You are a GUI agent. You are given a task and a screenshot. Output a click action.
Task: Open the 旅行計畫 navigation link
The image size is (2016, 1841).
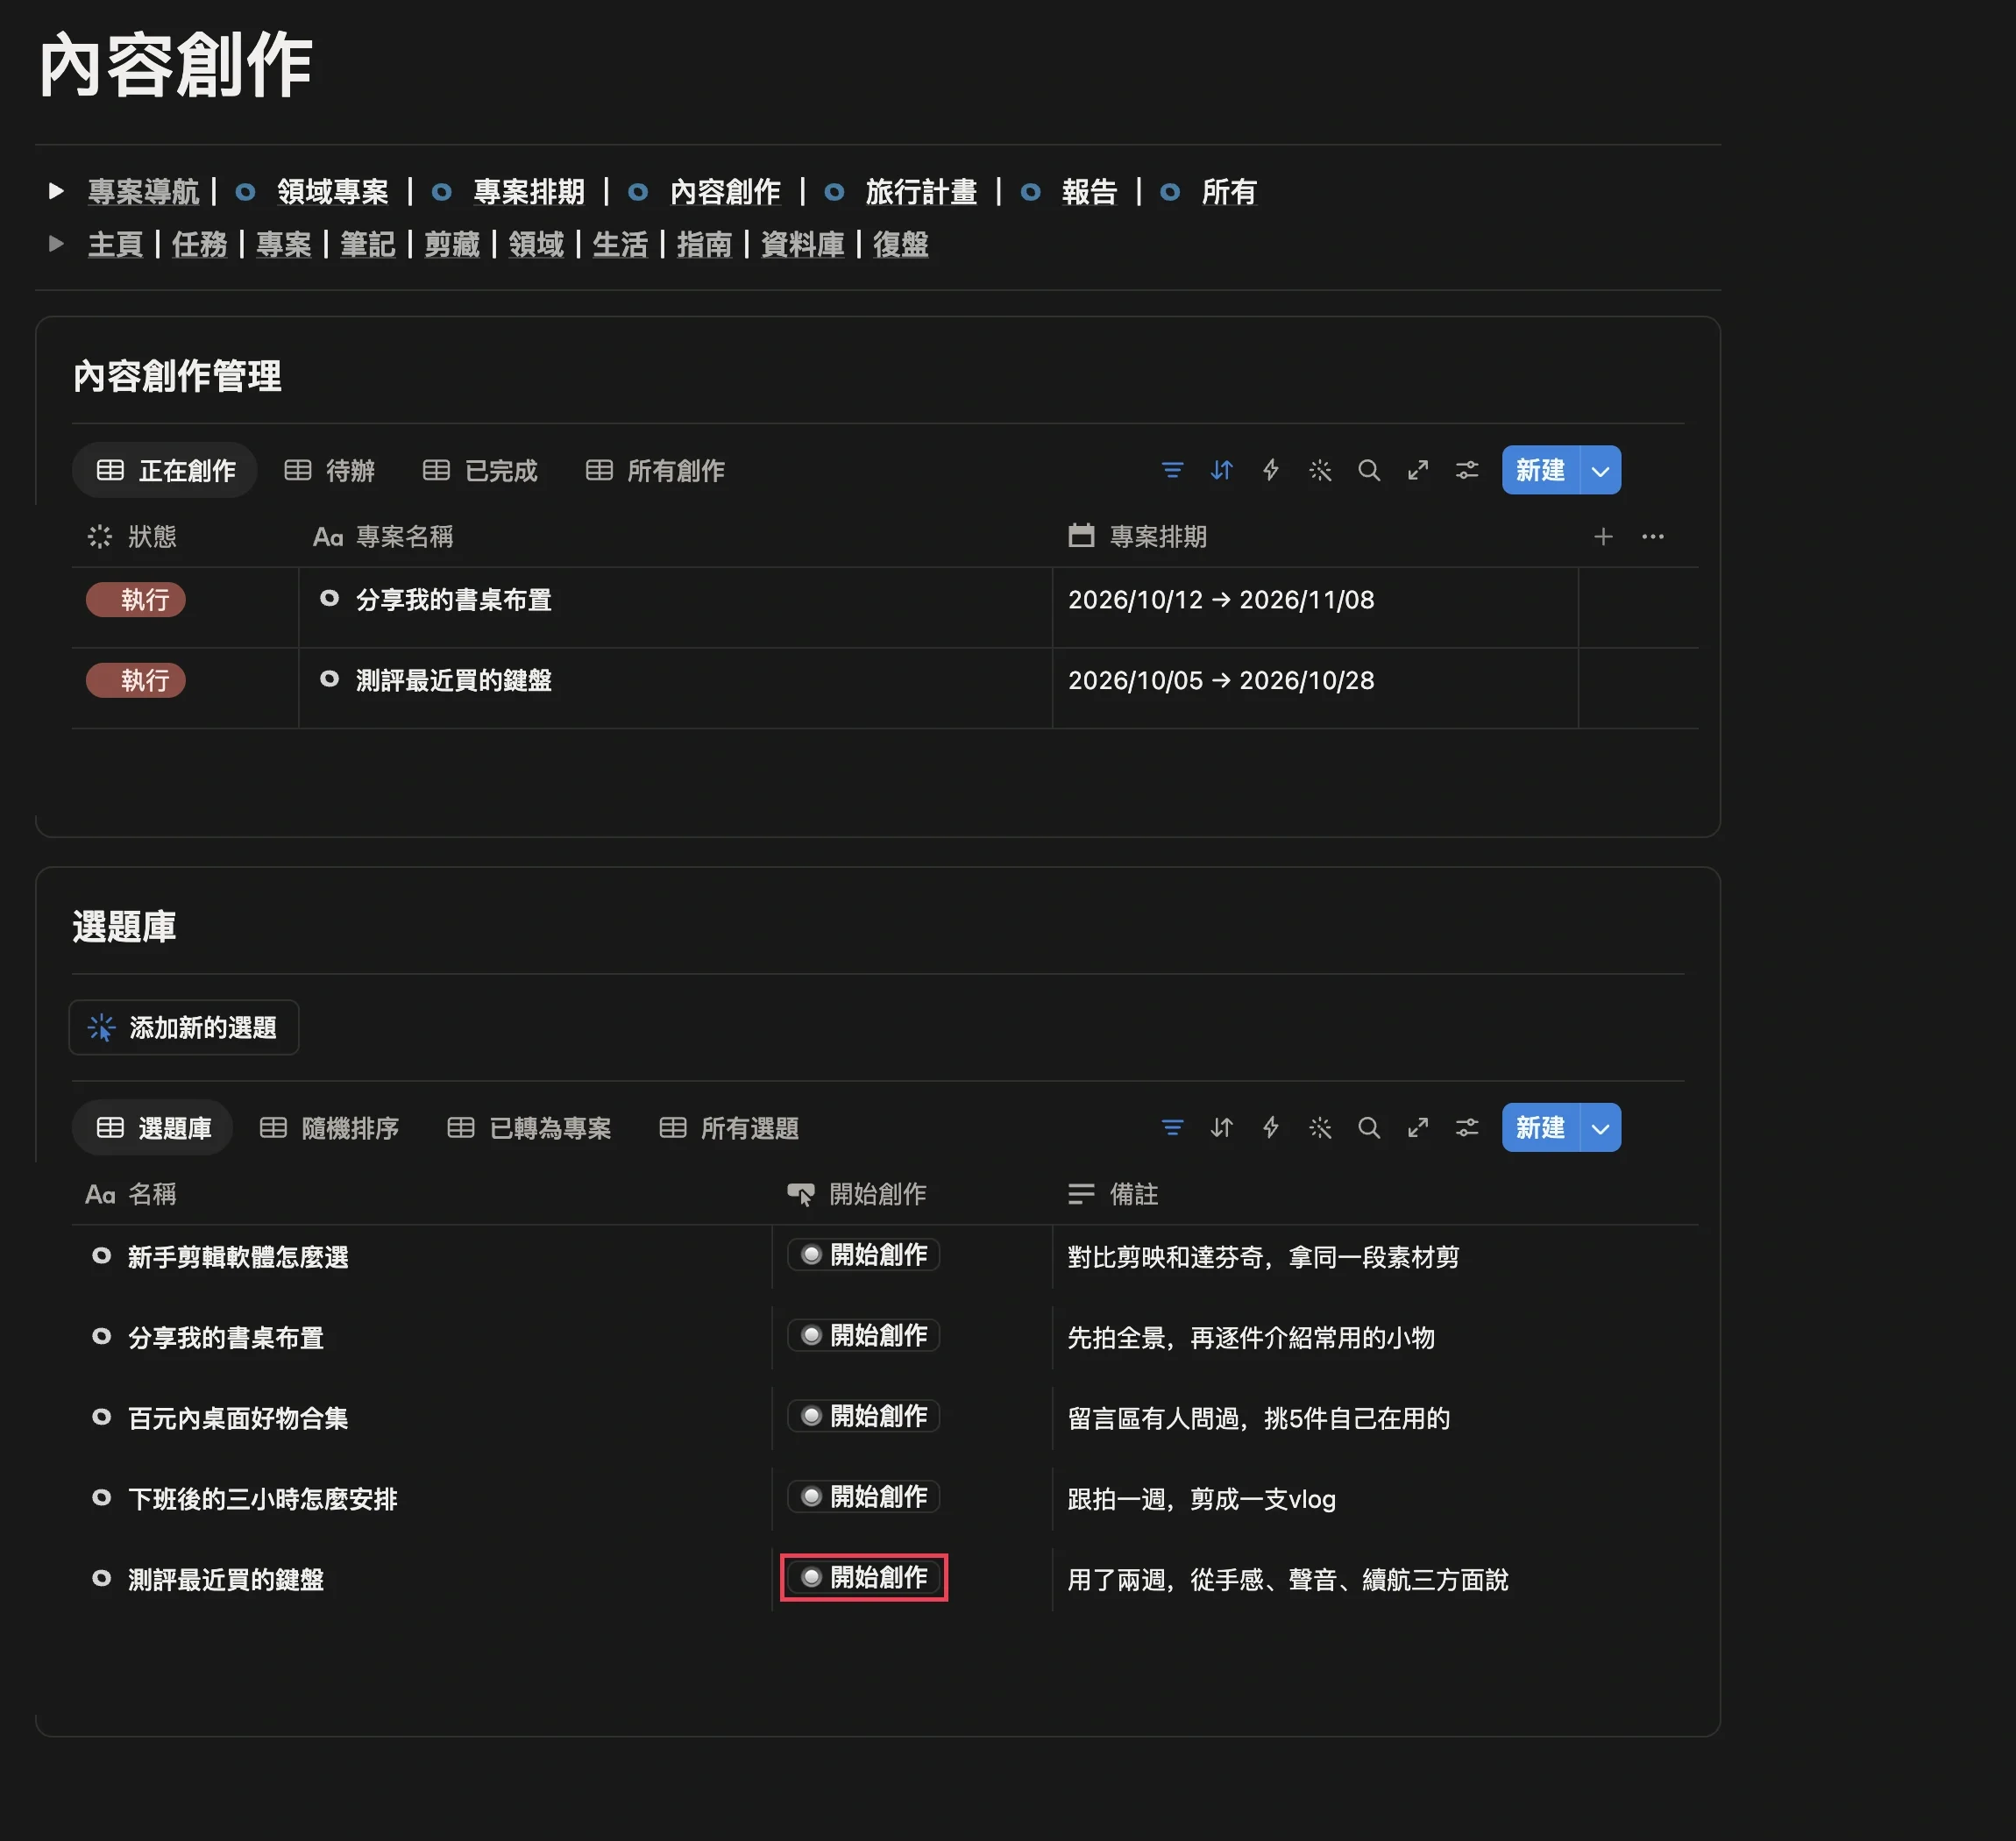pos(921,191)
